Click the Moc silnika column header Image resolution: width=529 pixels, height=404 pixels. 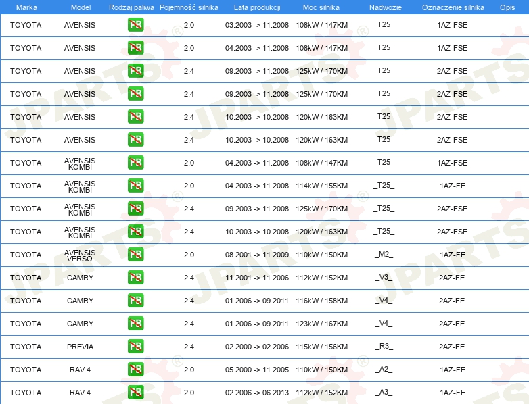321,7
